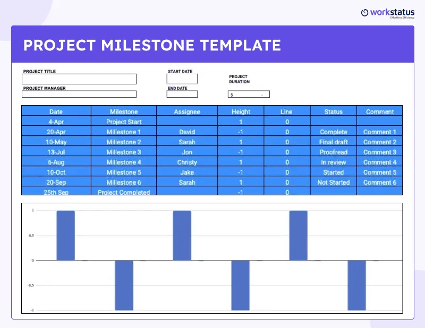Click the Started status cell
Viewport: 425px width, 328px height.
[334, 172]
